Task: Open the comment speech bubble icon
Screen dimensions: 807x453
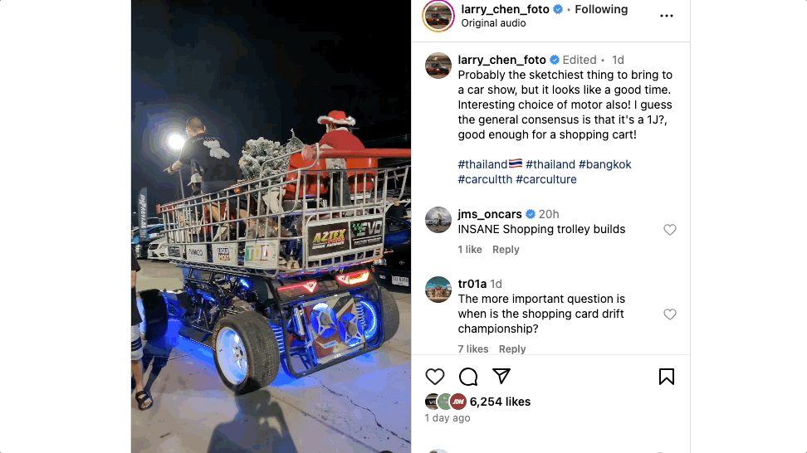Action: tap(468, 377)
